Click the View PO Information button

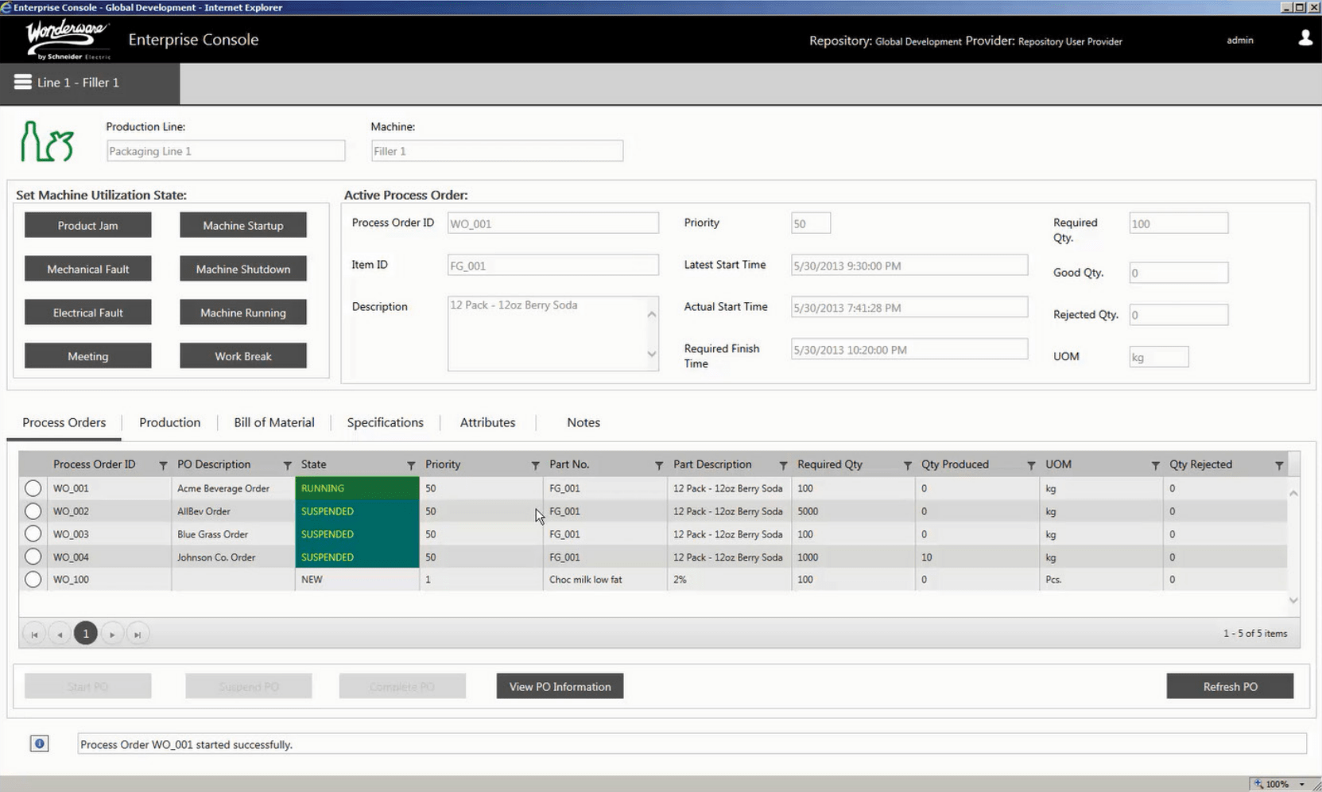click(x=560, y=686)
